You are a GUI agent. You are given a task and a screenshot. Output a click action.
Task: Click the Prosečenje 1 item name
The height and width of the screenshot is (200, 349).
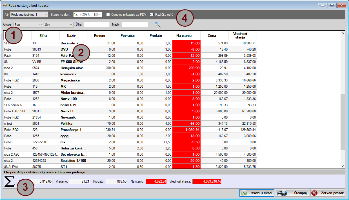(x=71, y=130)
